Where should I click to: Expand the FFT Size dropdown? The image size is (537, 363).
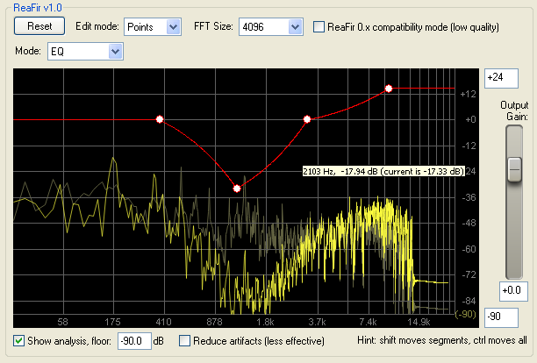coord(270,27)
